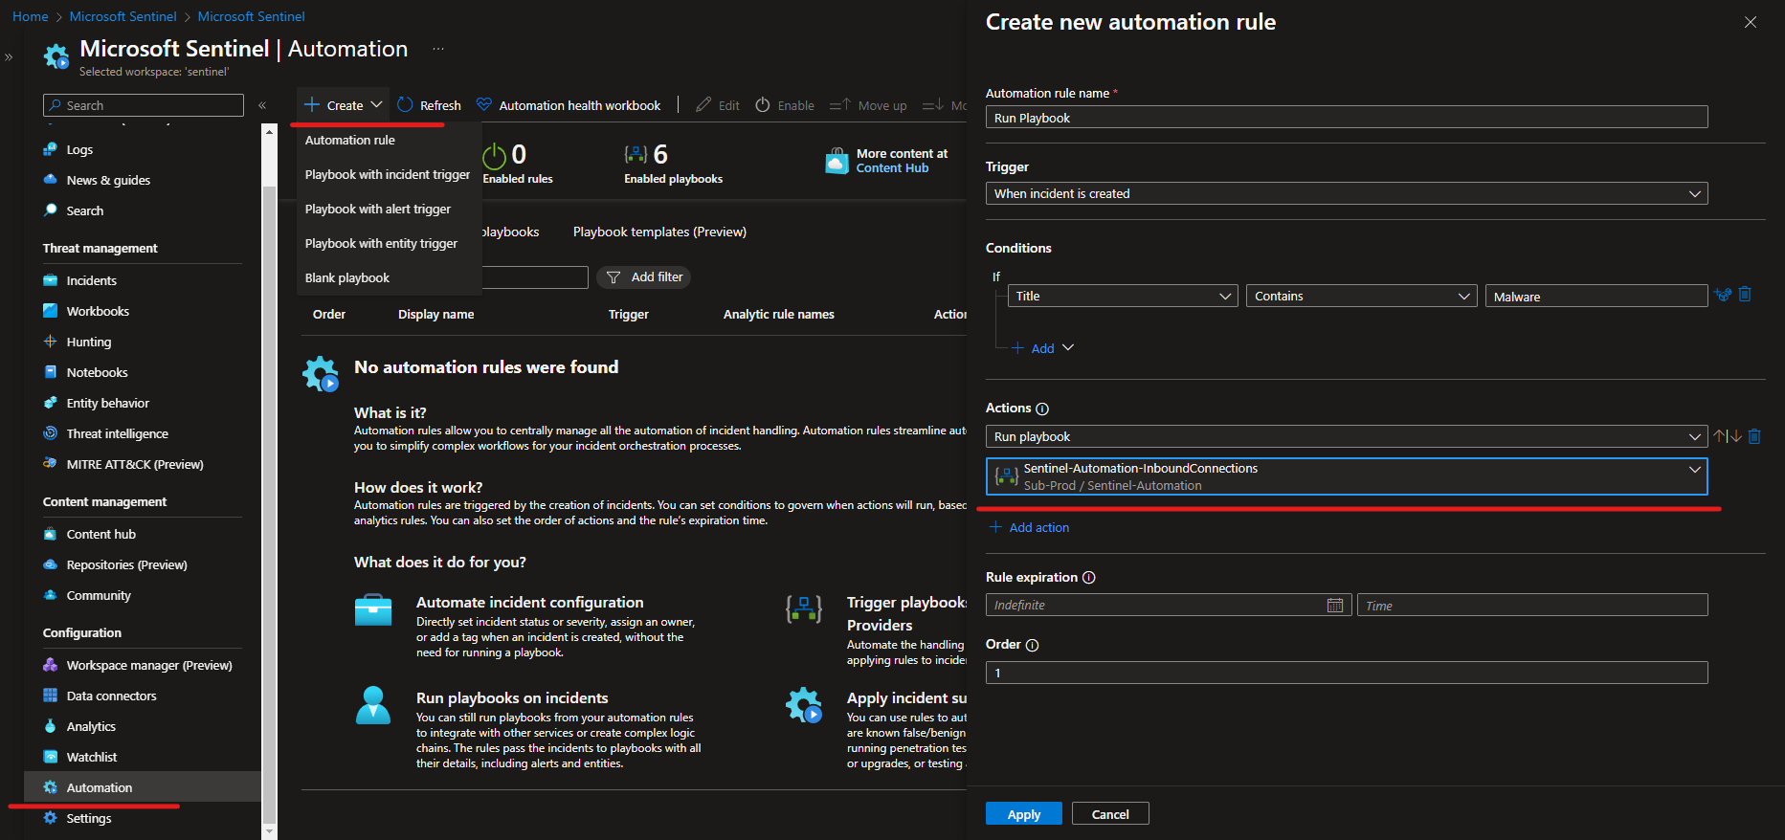Show info tooltip next to Actions
This screenshot has width=1785, height=840.
click(x=1042, y=409)
